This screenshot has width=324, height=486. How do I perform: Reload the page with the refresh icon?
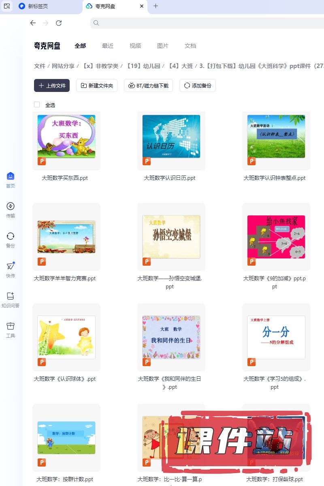tap(59, 23)
